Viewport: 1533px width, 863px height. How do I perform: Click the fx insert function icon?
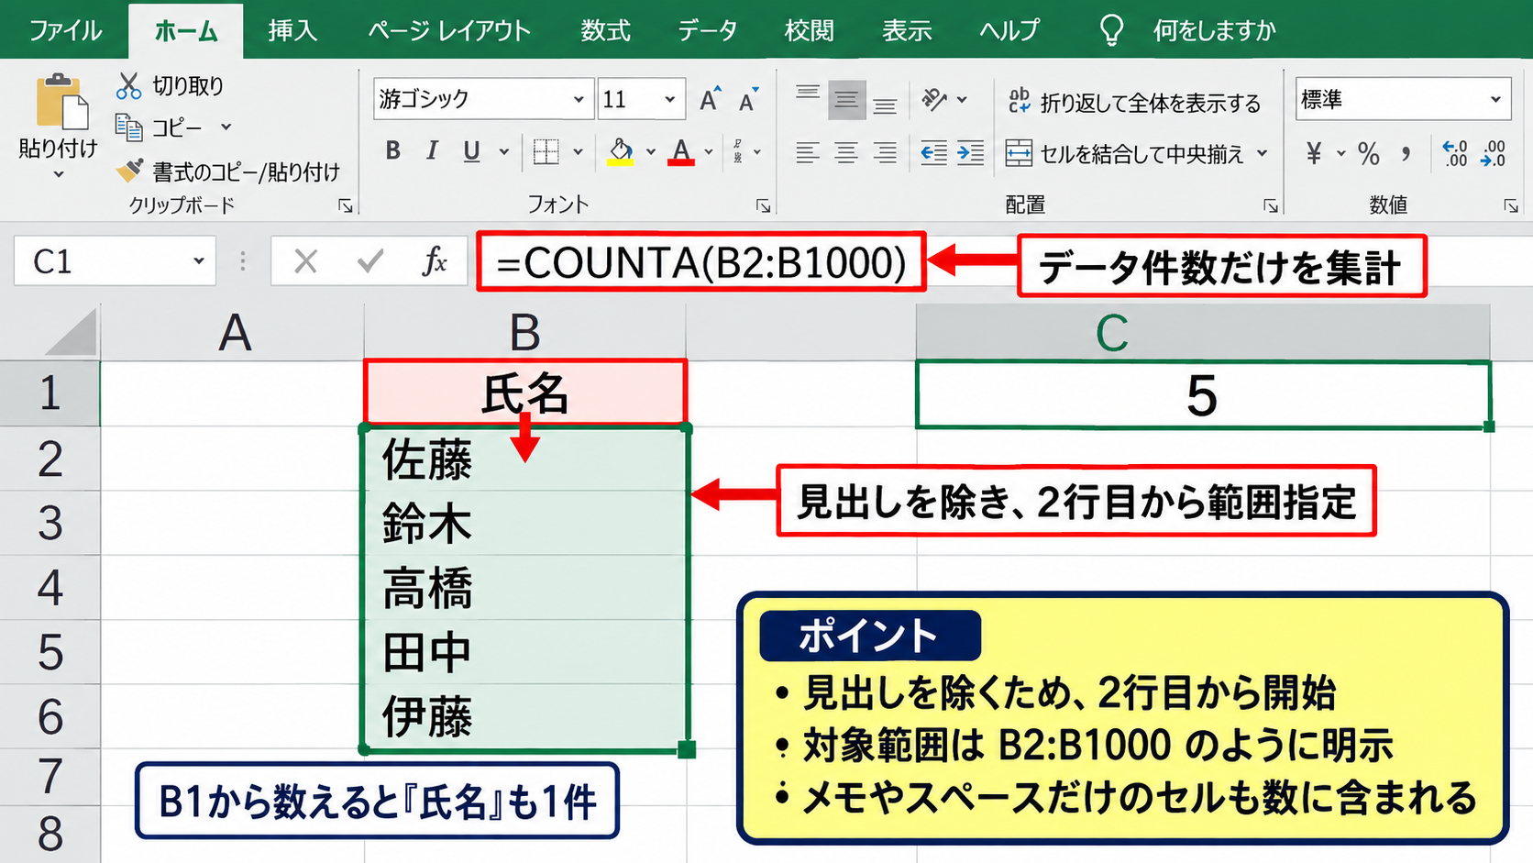click(434, 262)
